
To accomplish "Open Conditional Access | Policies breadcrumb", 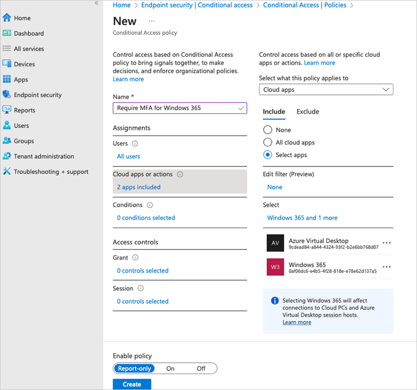I will coord(304,5).
